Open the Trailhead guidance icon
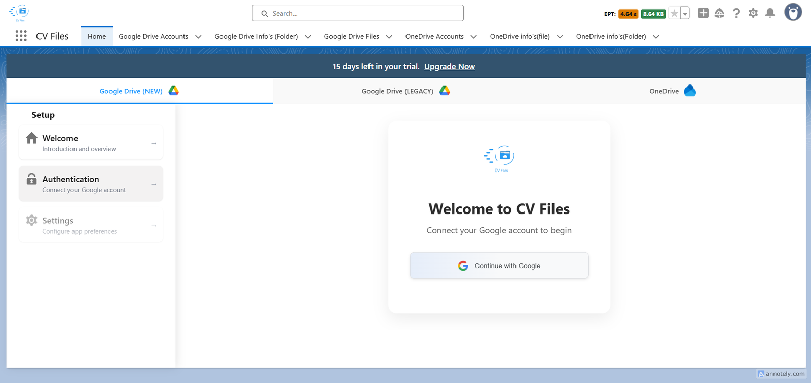The height and width of the screenshot is (383, 811). coord(719,13)
